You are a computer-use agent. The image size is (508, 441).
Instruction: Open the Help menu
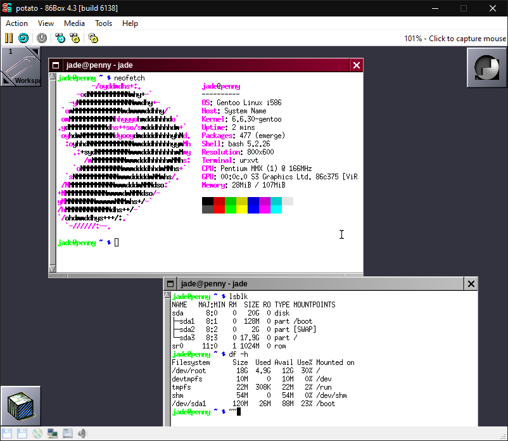tap(130, 23)
